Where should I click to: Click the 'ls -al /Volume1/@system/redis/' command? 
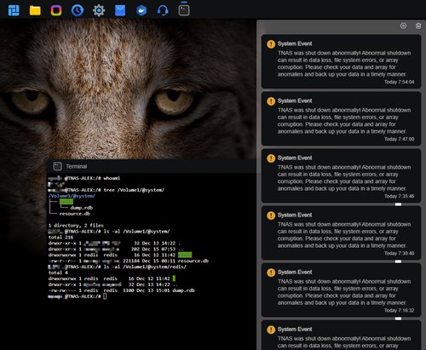point(145,267)
